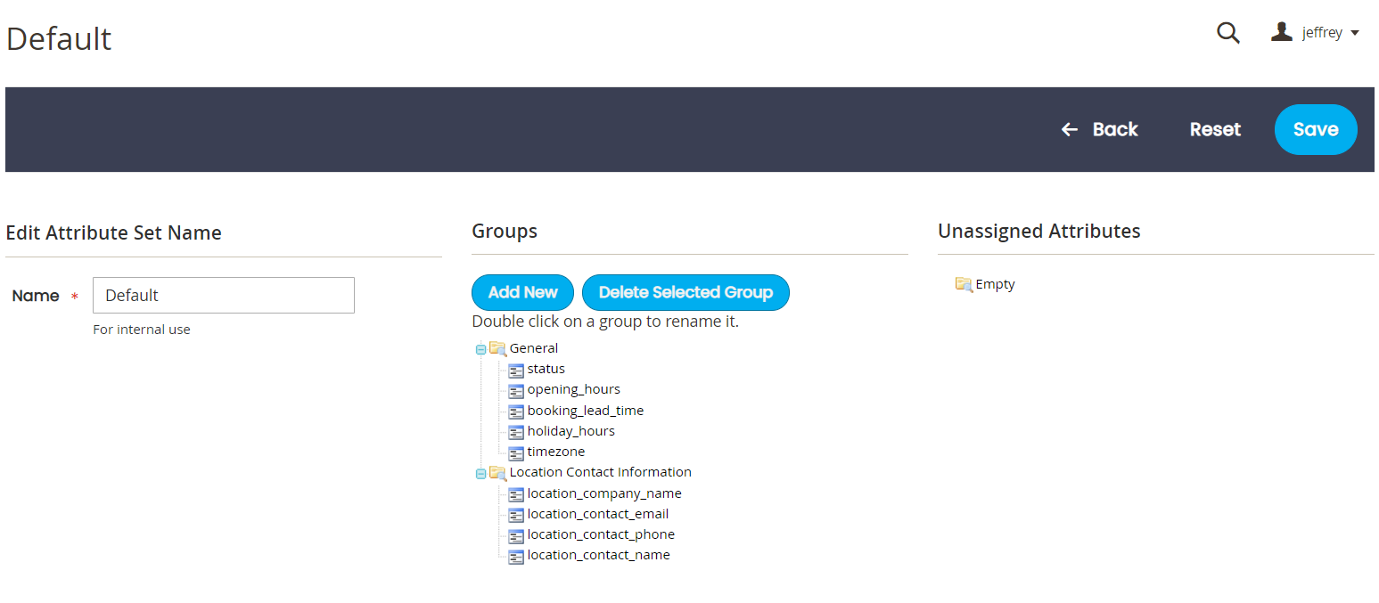The image size is (1379, 603).
Task: Click the Double click to rename hint
Action: click(605, 322)
